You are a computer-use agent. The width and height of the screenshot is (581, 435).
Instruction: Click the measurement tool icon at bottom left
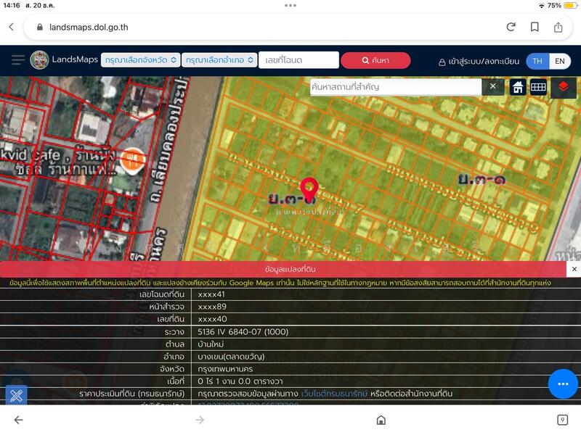click(x=16, y=397)
